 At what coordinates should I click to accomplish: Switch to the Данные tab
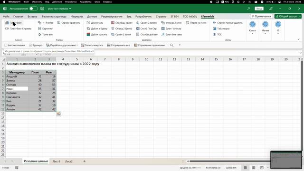tap(92, 17)
